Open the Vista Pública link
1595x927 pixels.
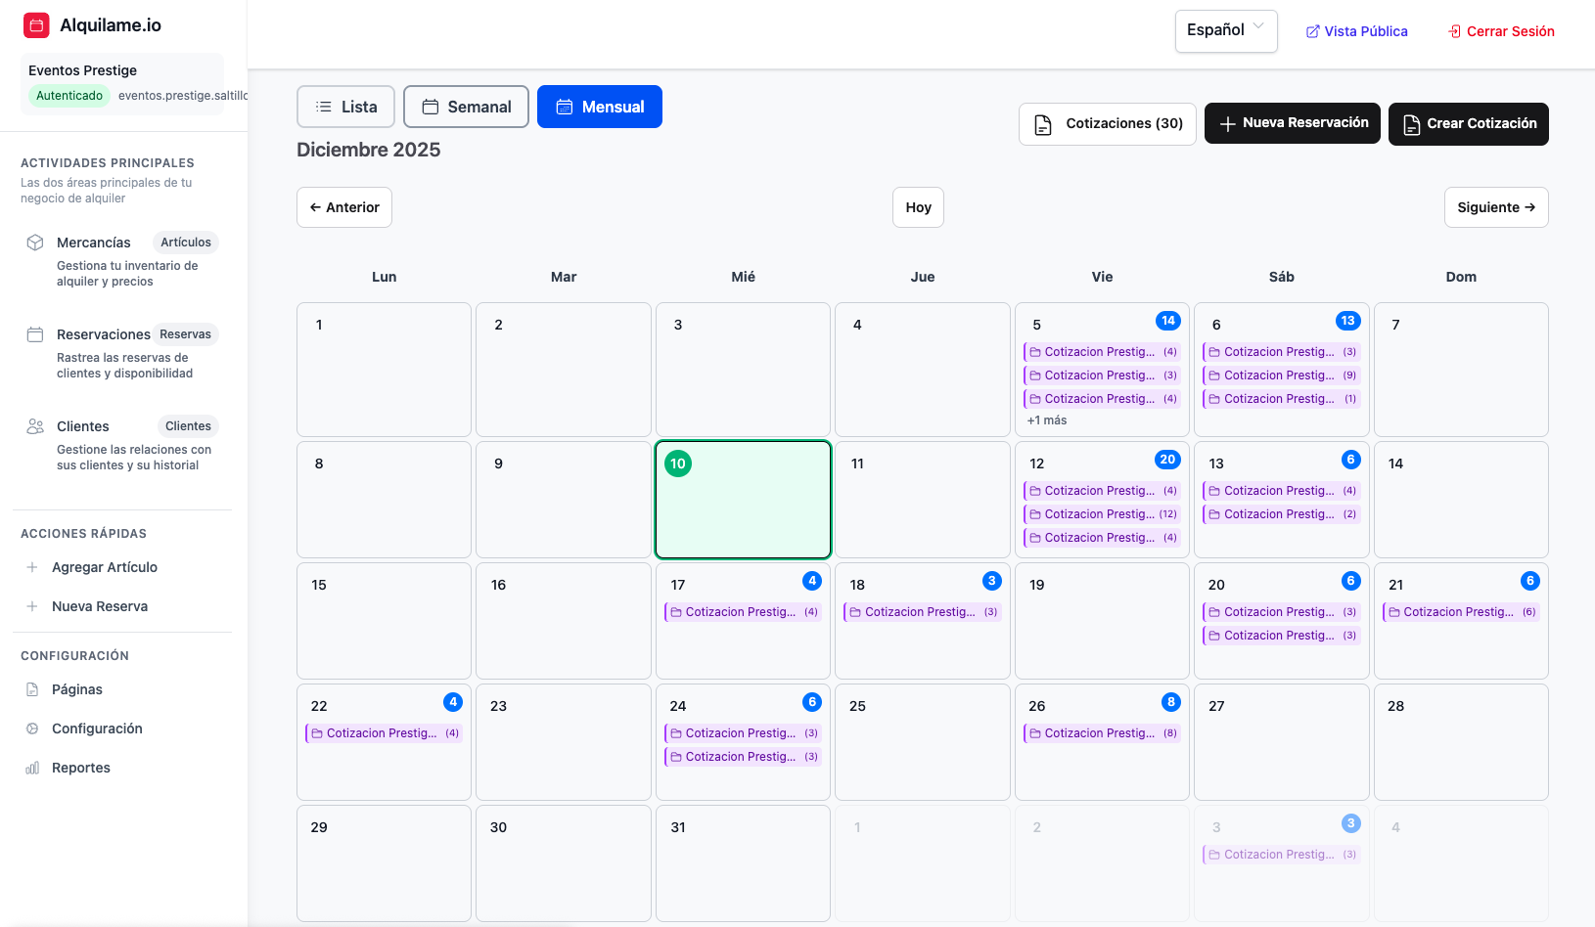[x=1356, y=31]
